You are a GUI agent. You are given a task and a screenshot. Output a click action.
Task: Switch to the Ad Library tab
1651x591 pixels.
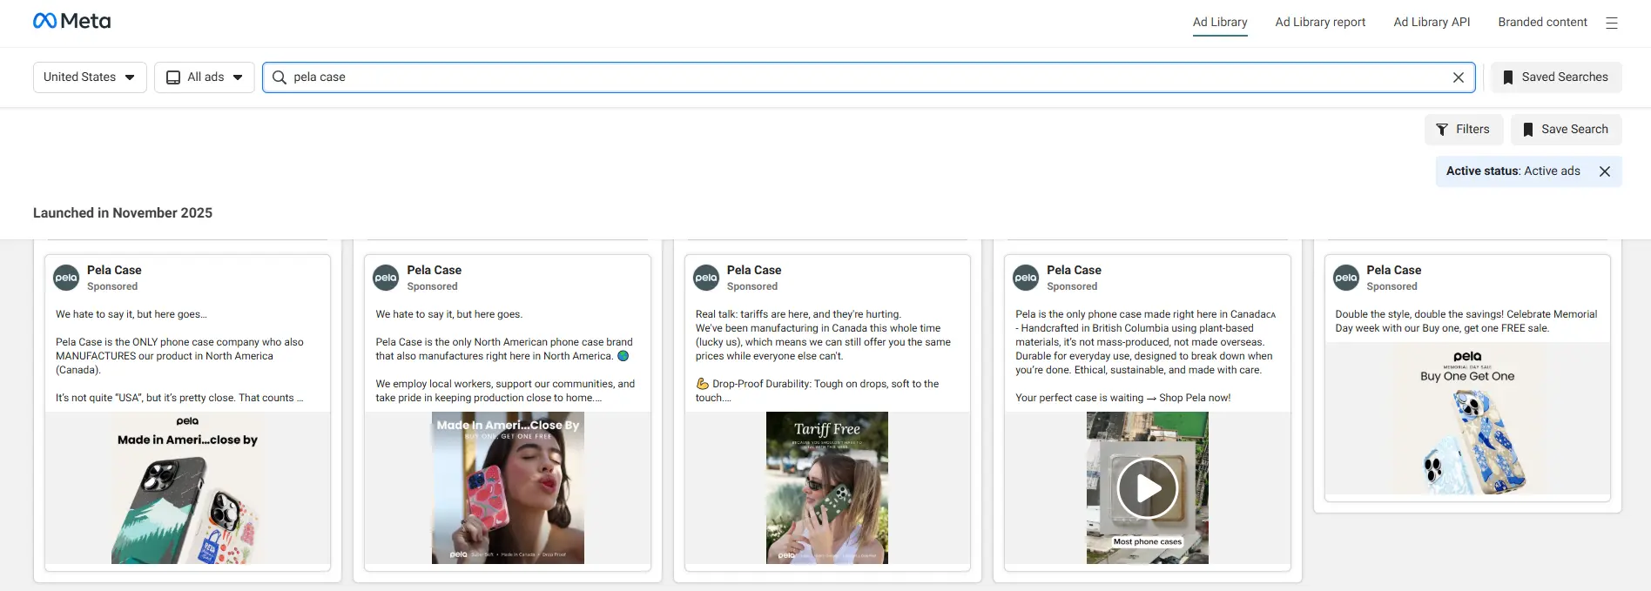(1220, 23)
